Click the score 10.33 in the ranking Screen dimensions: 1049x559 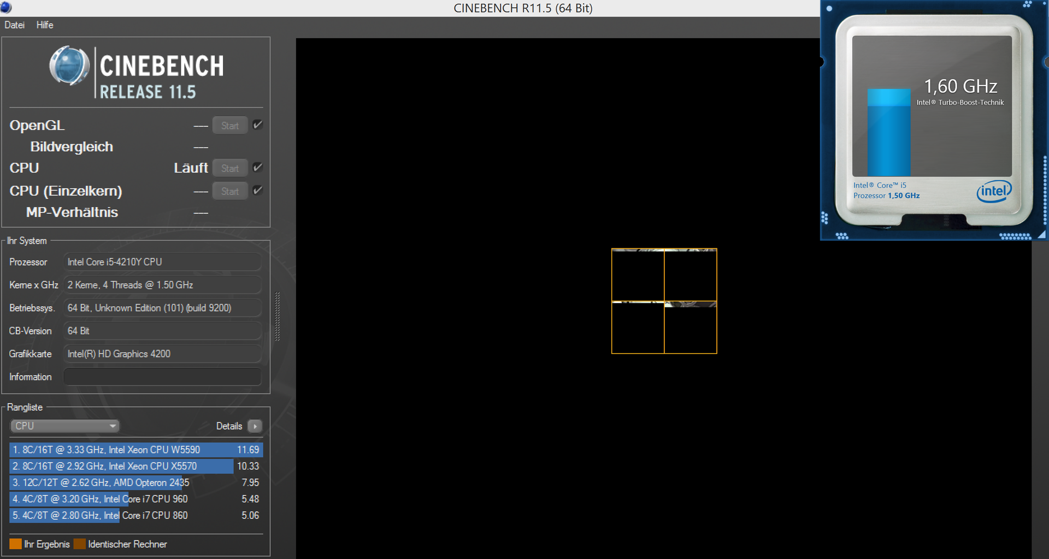click(248, 466)
